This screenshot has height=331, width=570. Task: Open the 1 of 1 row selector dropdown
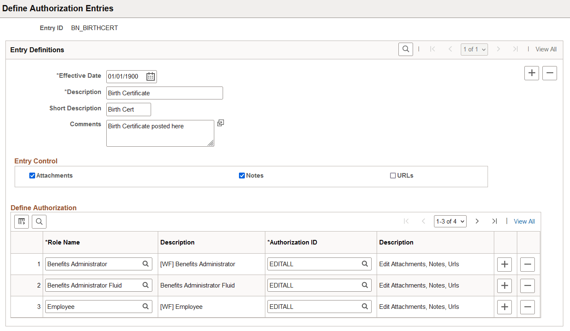474,49
